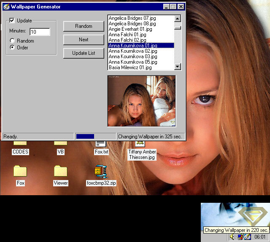Click 'Changing Wallpaper in 325 sec.' status text

pos(150,137)
